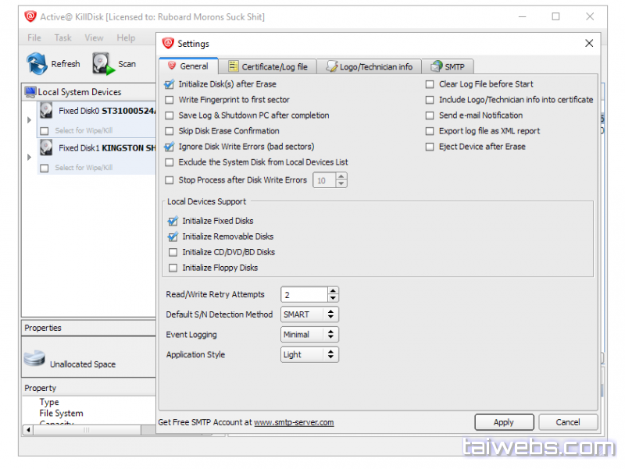Click the Scan disk icon

click(104, 63)
